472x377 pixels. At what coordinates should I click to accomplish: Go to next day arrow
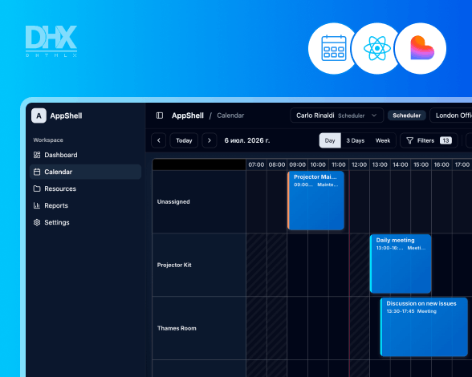210,140
